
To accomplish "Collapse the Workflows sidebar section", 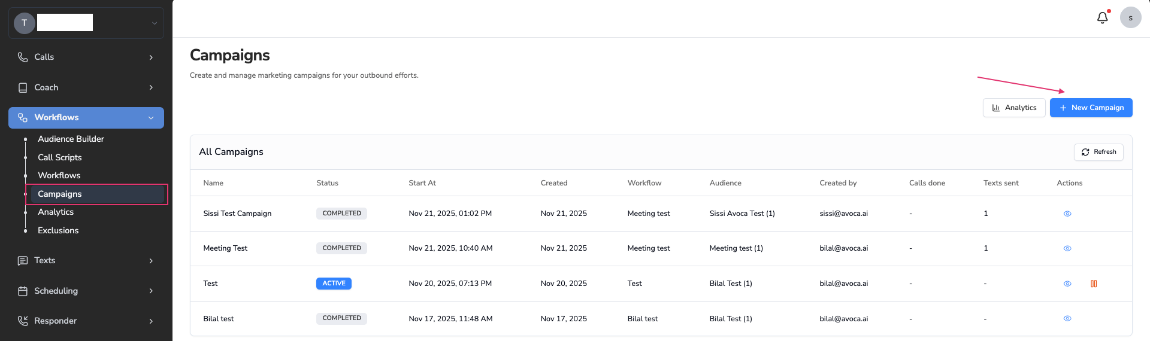I will point(151,118).
